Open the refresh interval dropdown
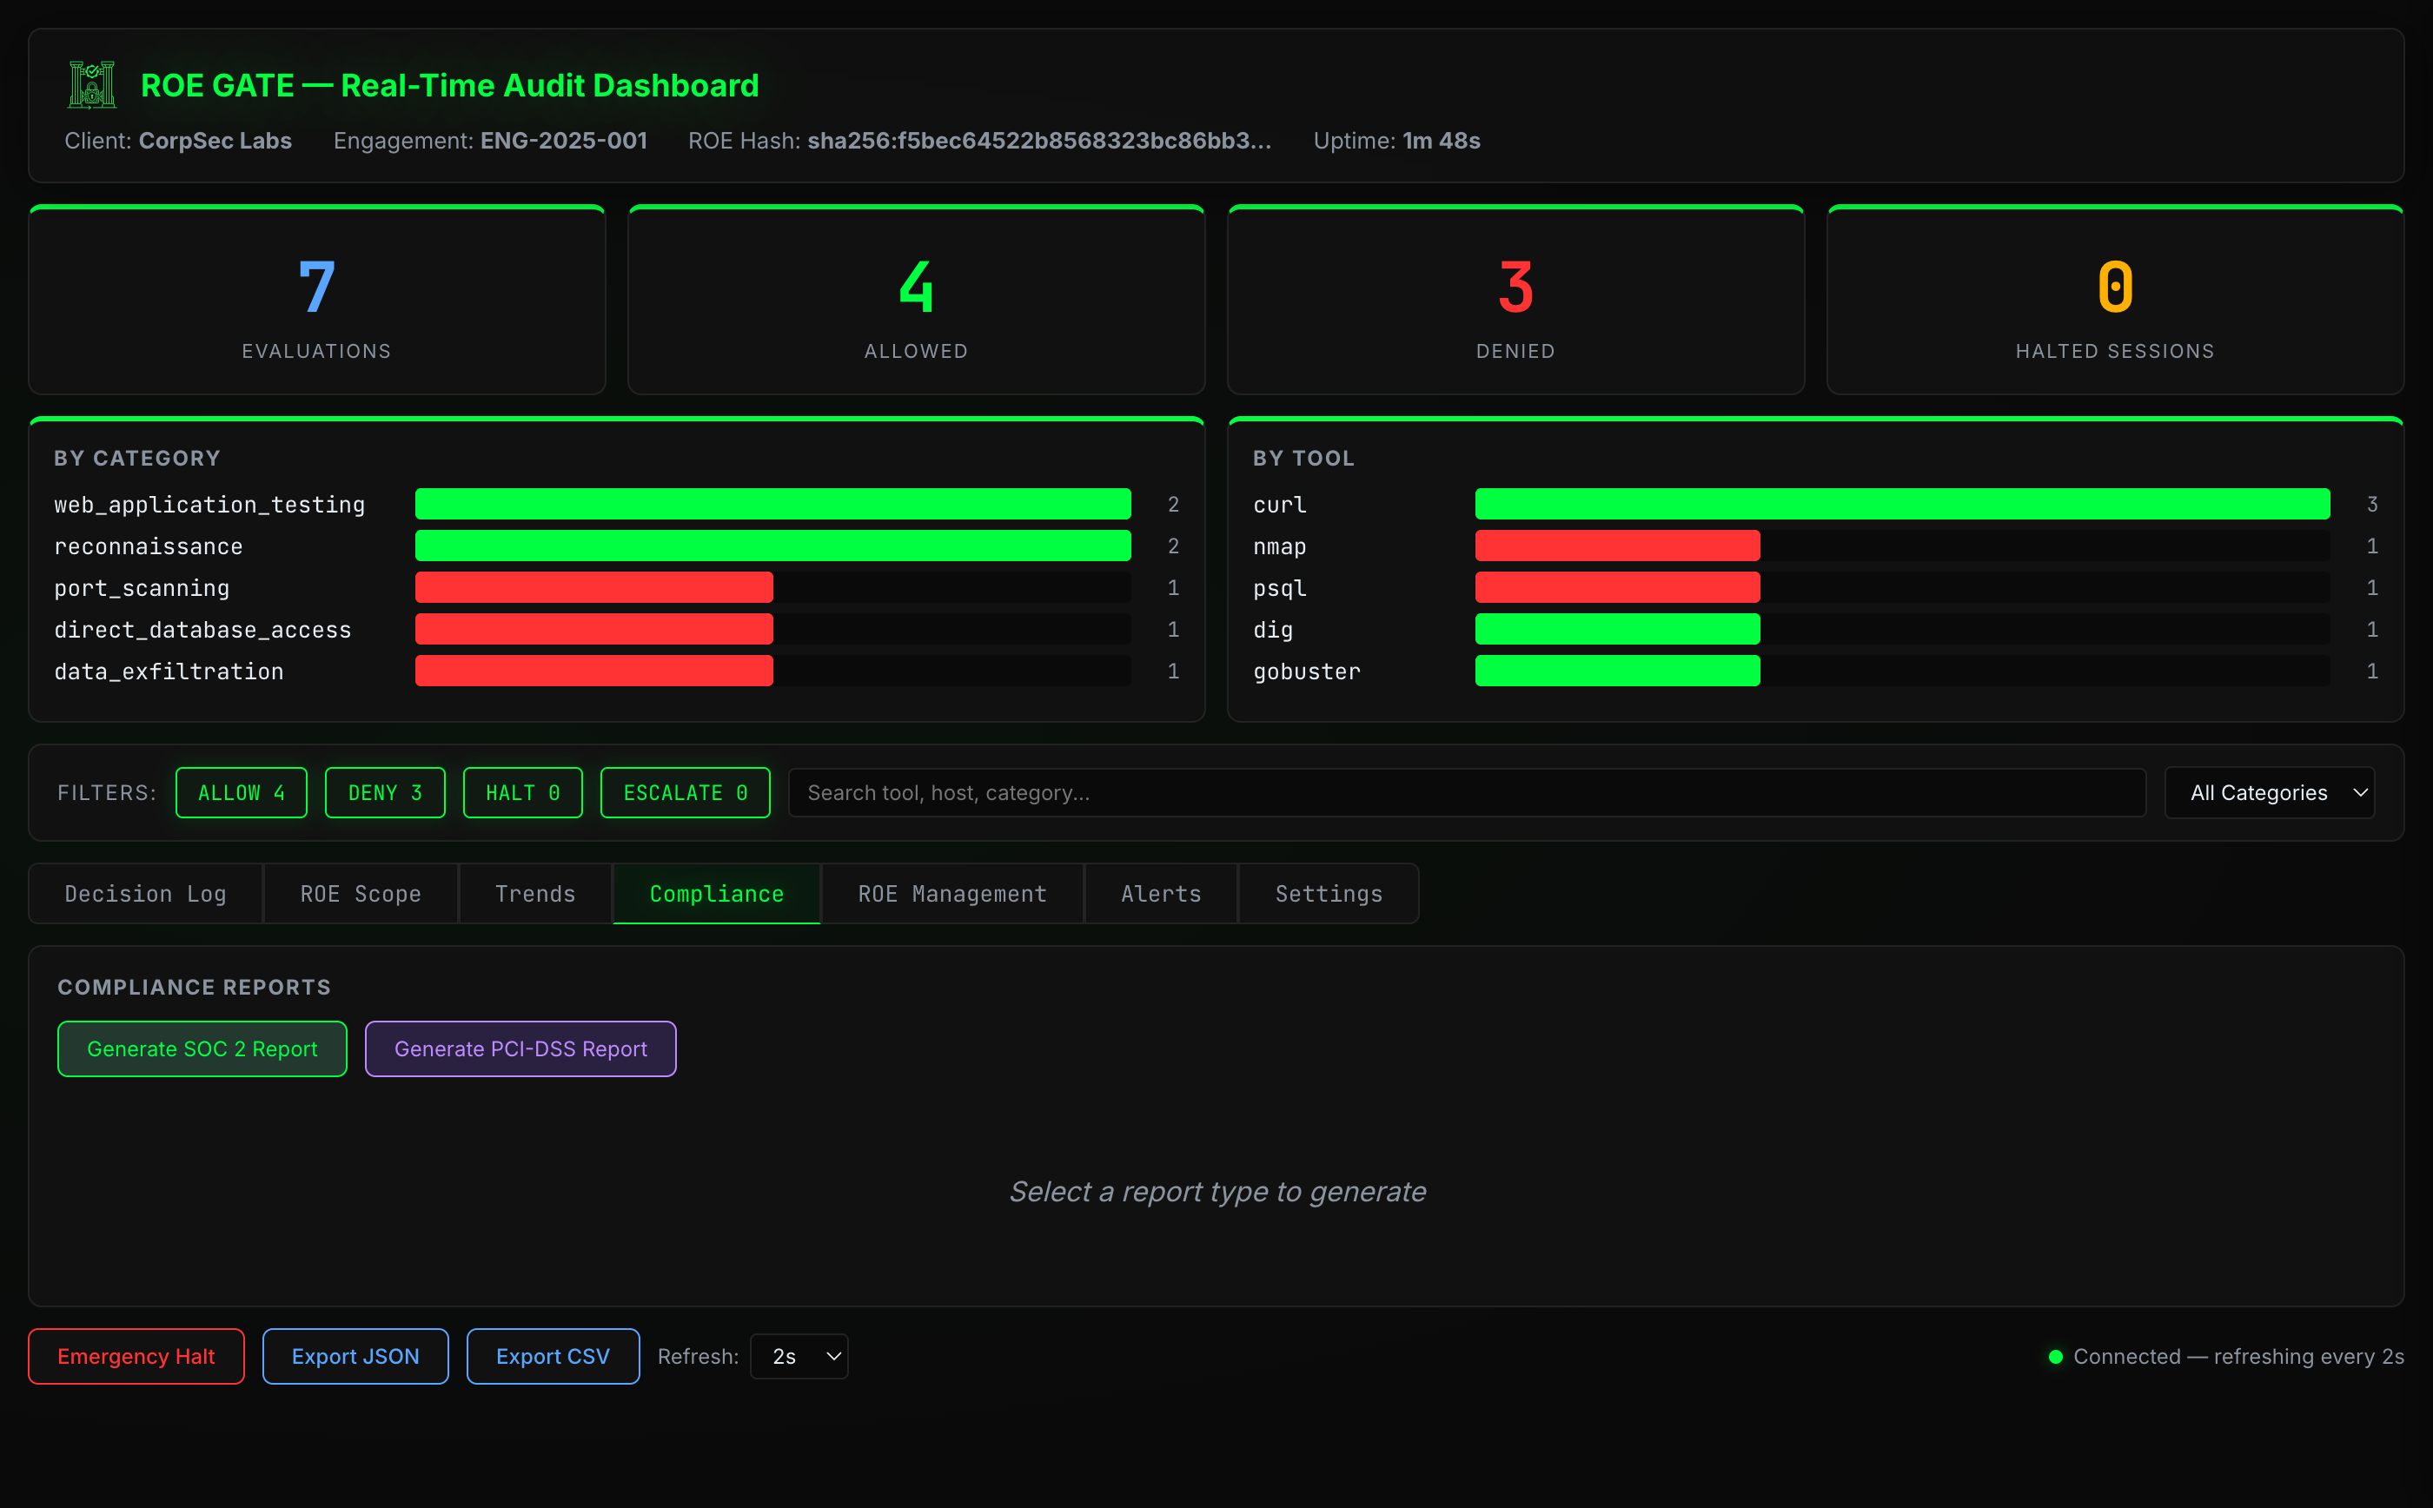This screenshot has height=1508, width=2433. point(798,1356)
